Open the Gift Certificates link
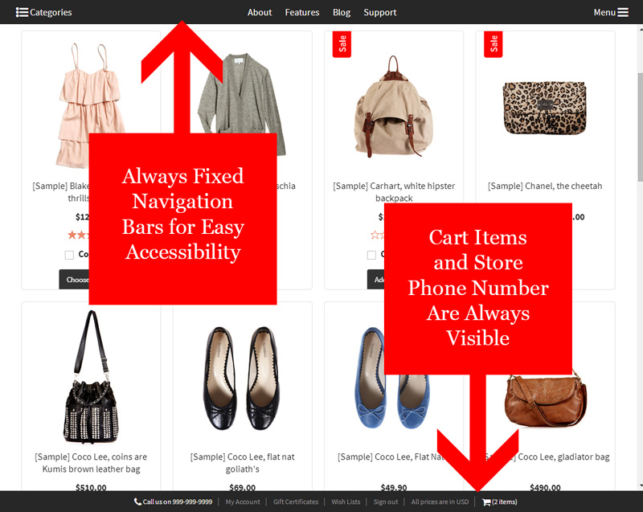Image resolution: width=643 pixels, height=512 pixels. [296, 502]
